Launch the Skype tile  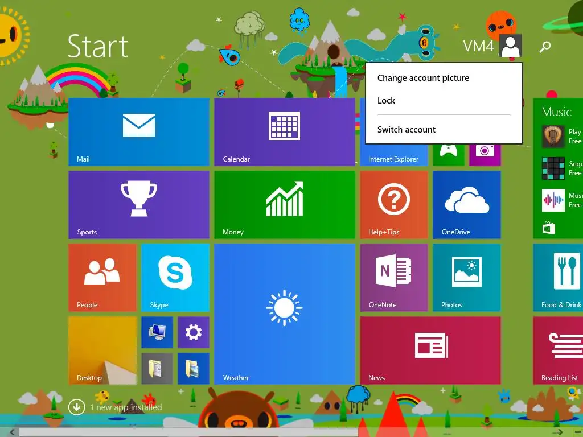coord(175,278)
